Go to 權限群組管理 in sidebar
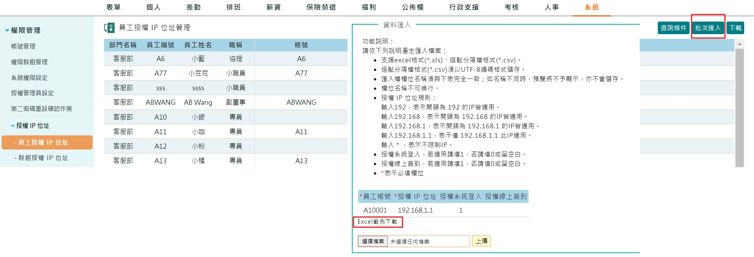 pyautogui.click(x=29, y=62)
